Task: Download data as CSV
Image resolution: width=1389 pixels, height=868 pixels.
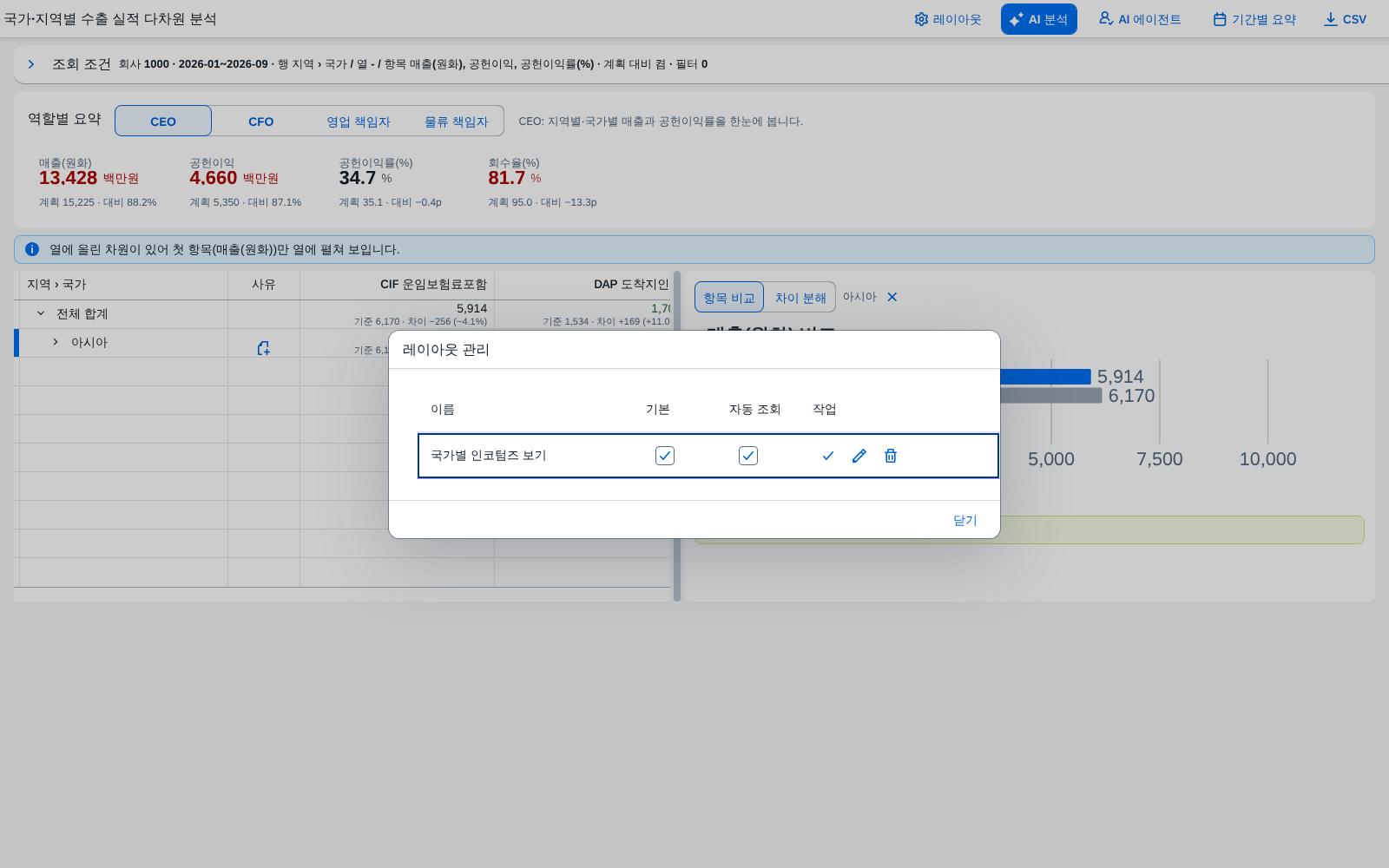Action: tap(1345, 19)
